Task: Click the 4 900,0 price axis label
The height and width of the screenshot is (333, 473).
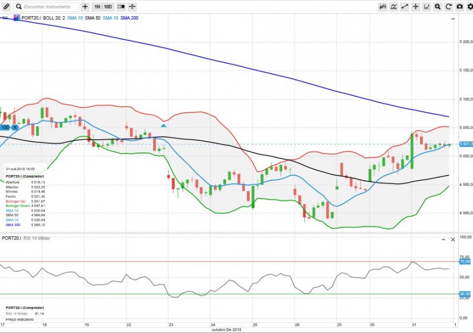Action: coord(466,213)
